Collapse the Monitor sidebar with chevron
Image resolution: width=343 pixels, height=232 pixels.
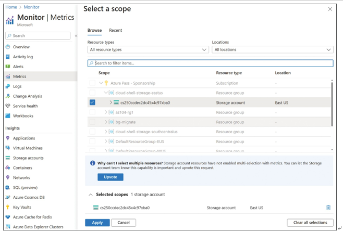tap(76, 35)
